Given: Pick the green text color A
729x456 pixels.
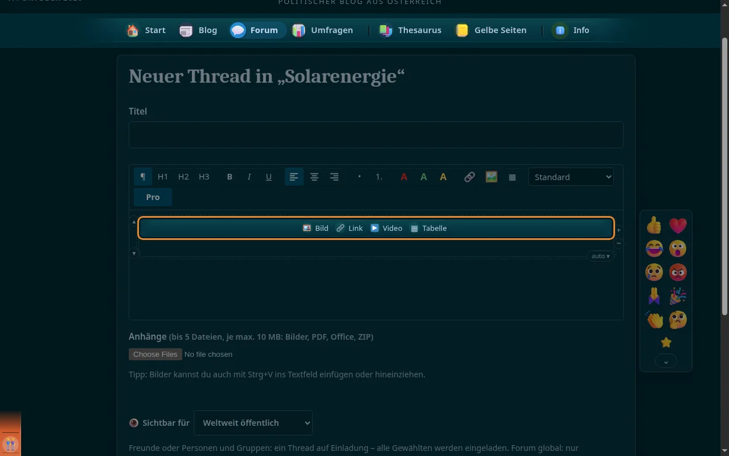Looking at the screenshot, I should pos(424,177).
